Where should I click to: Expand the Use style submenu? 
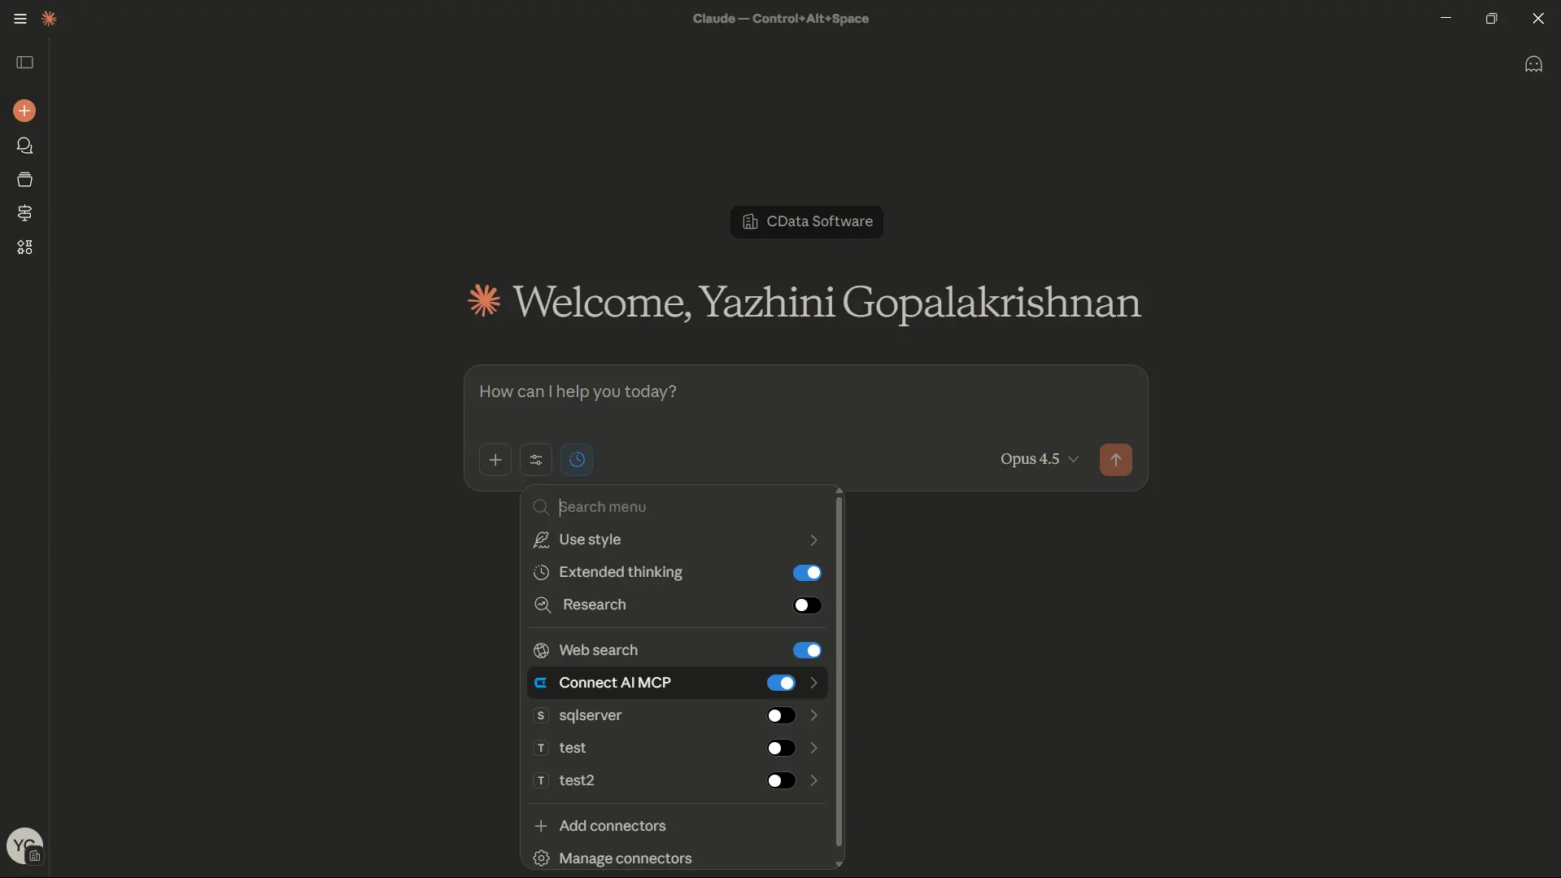(813, 540)
